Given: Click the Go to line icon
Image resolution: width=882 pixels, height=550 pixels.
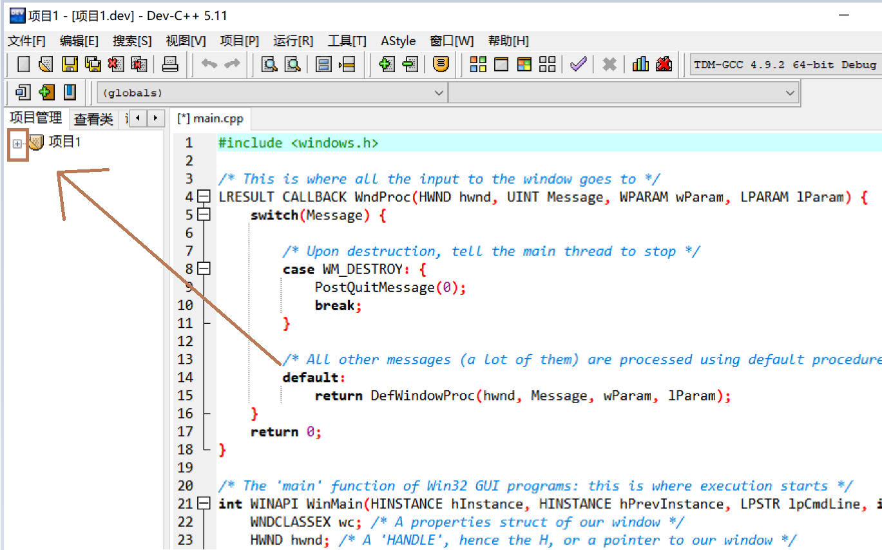Looking at the screenshot, I should 347,64.
